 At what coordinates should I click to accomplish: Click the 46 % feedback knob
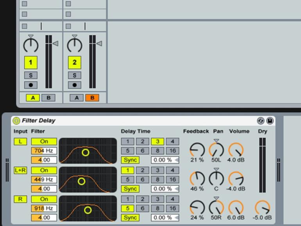point(197,179)
